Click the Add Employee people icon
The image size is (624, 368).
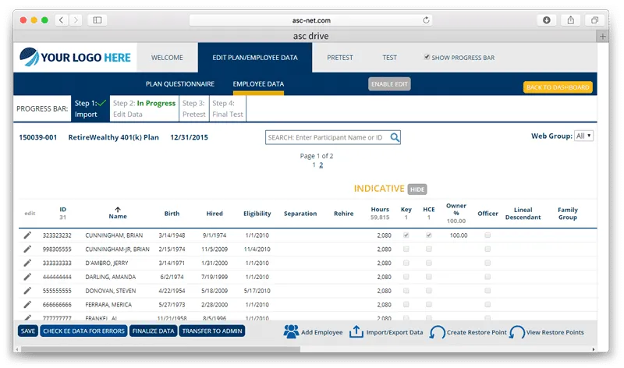[x=291, y=332]
